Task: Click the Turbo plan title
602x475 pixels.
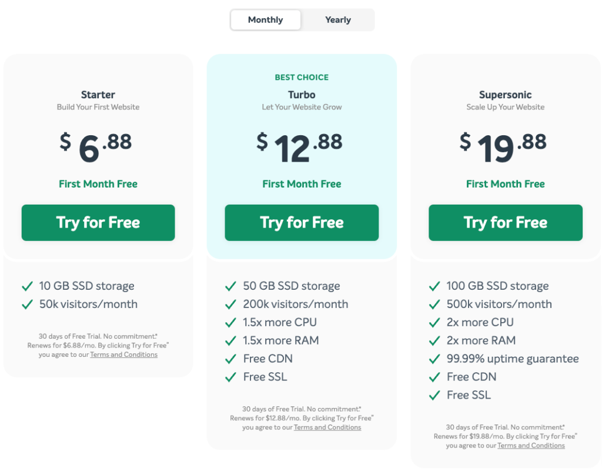Action: (x=302, y=95)
